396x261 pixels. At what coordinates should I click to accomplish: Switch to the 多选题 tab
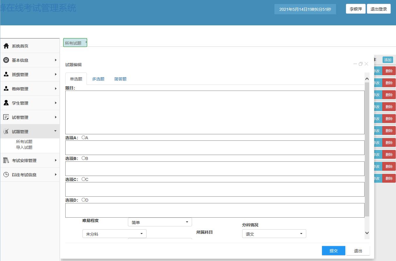[98, 79]
